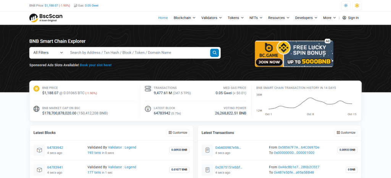
Task: Expand the Blockchain menu
Action: tap(184, 18)
